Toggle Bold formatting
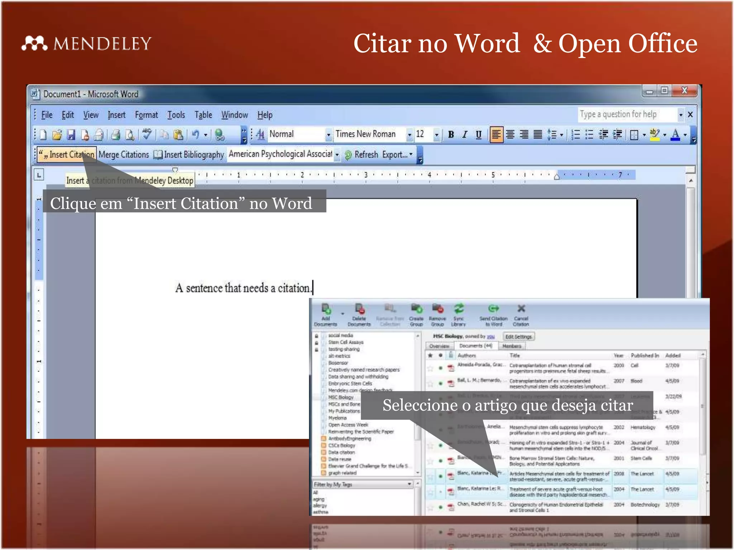Image resolution: width=734 pixels, height=550 pixels. pyautogui.click(x=451, y=135)
